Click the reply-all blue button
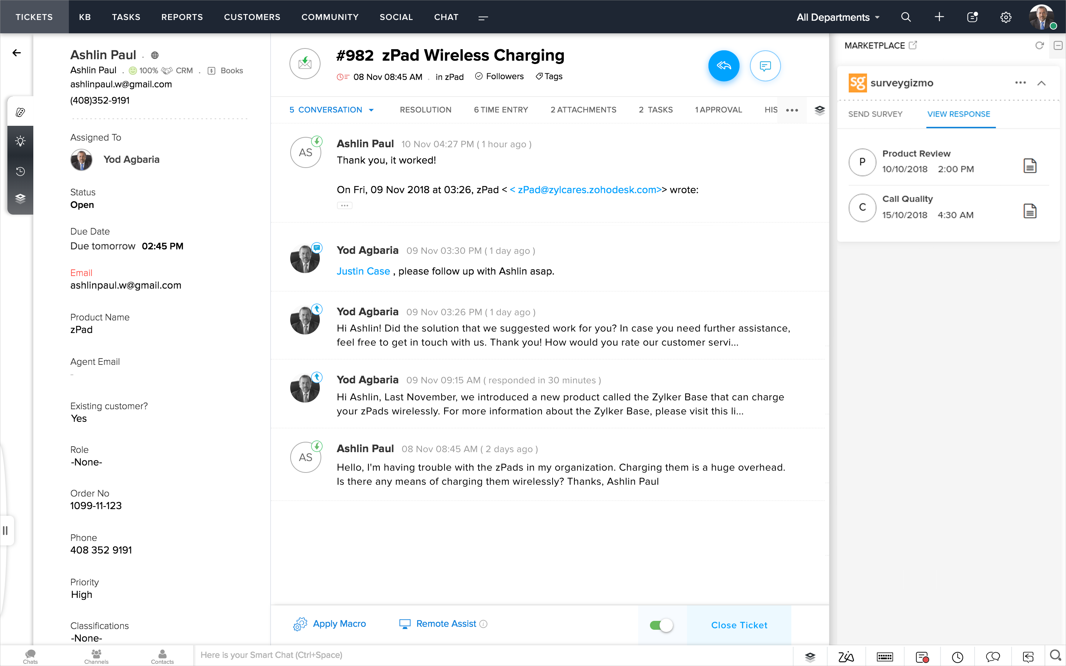 [723, 66]
